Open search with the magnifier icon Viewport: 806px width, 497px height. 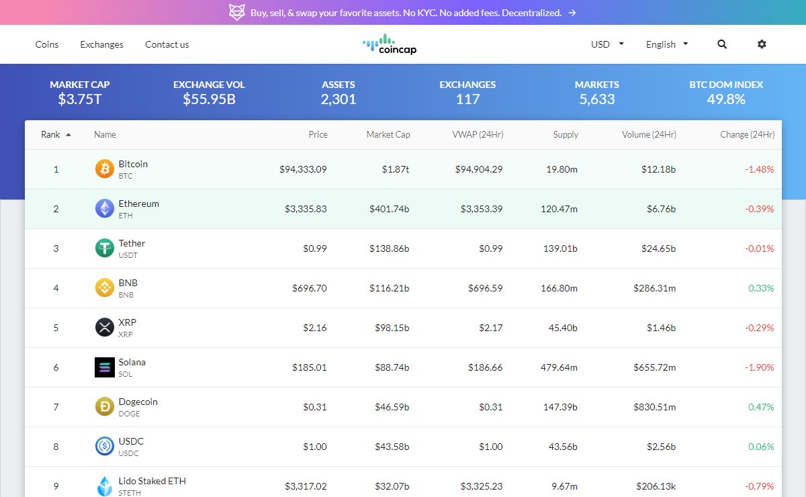pyautogui.click(x=722, y=44)
